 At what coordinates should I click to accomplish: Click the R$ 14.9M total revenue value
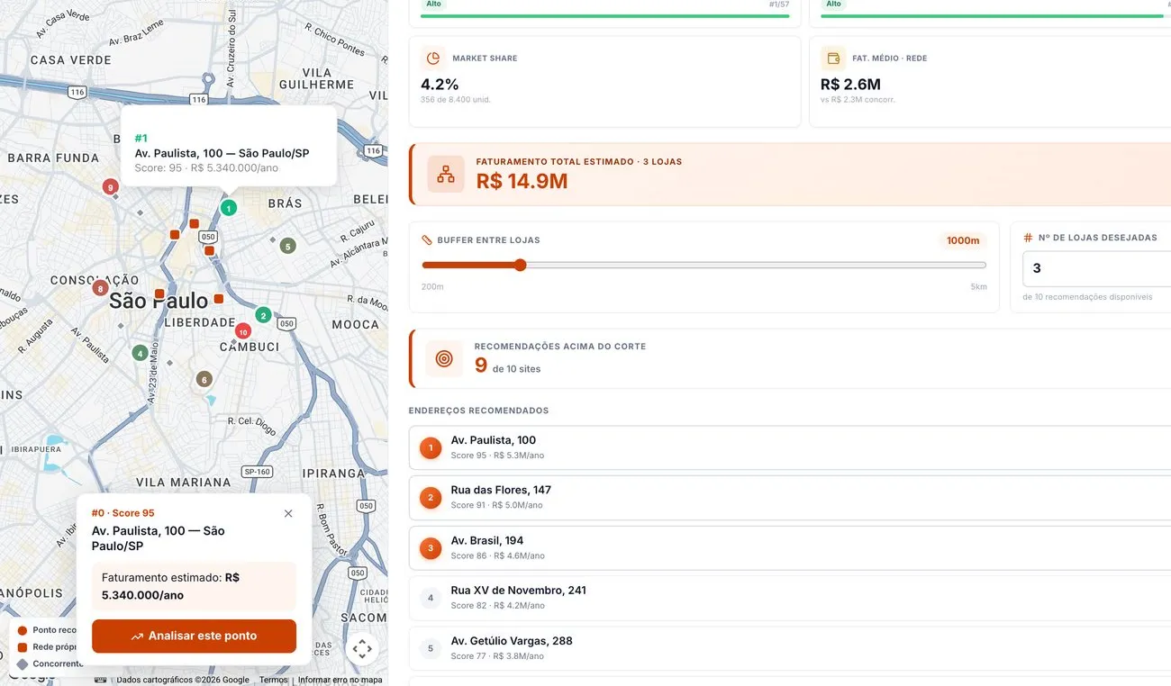click(x=522, y=181)
